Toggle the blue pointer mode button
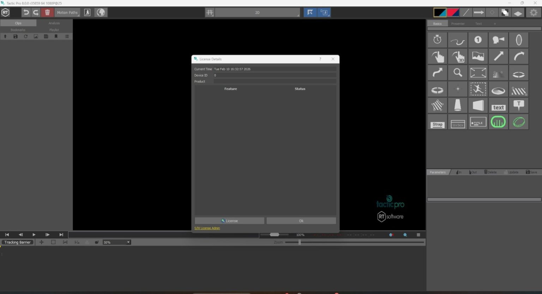This screenshot has width=542, height=294. click(310, 12)
